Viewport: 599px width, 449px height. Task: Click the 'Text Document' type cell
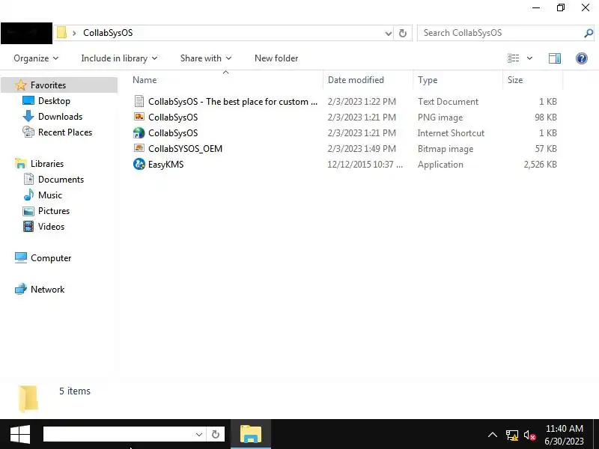pos(448,102)
